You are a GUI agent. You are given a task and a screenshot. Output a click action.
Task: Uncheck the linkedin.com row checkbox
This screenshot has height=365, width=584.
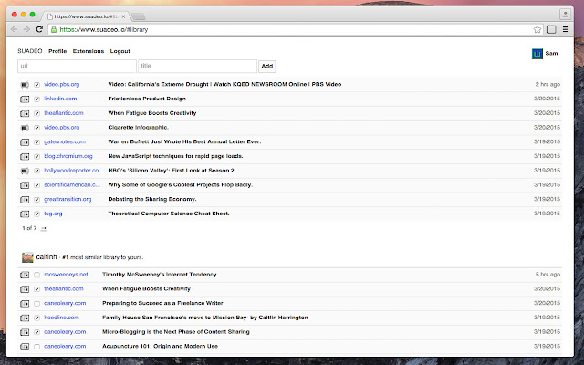36,99
